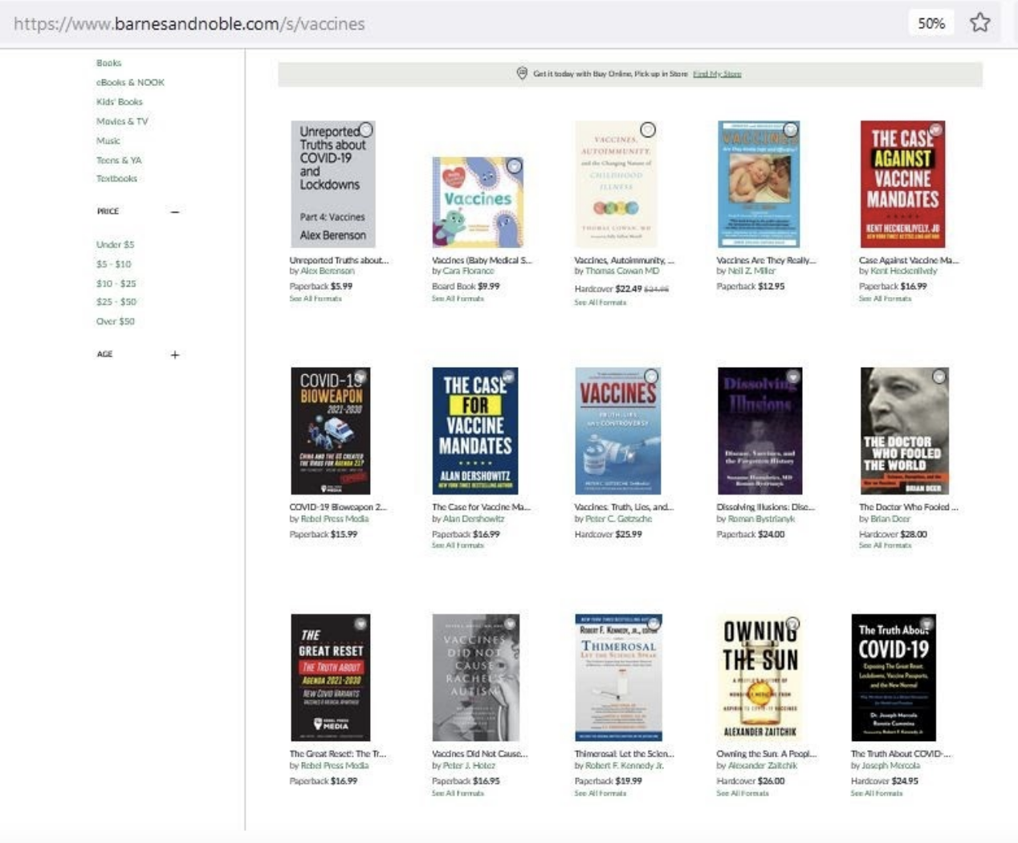This screenshot has width=1018, height=843.
Task: Open Dissolving Illusions title link
Action: (765, 507)
